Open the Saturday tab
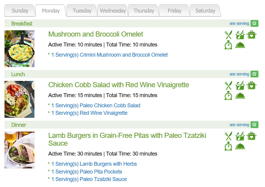Image resolution: width=265 pixels, height=187 pixels. 205,11
